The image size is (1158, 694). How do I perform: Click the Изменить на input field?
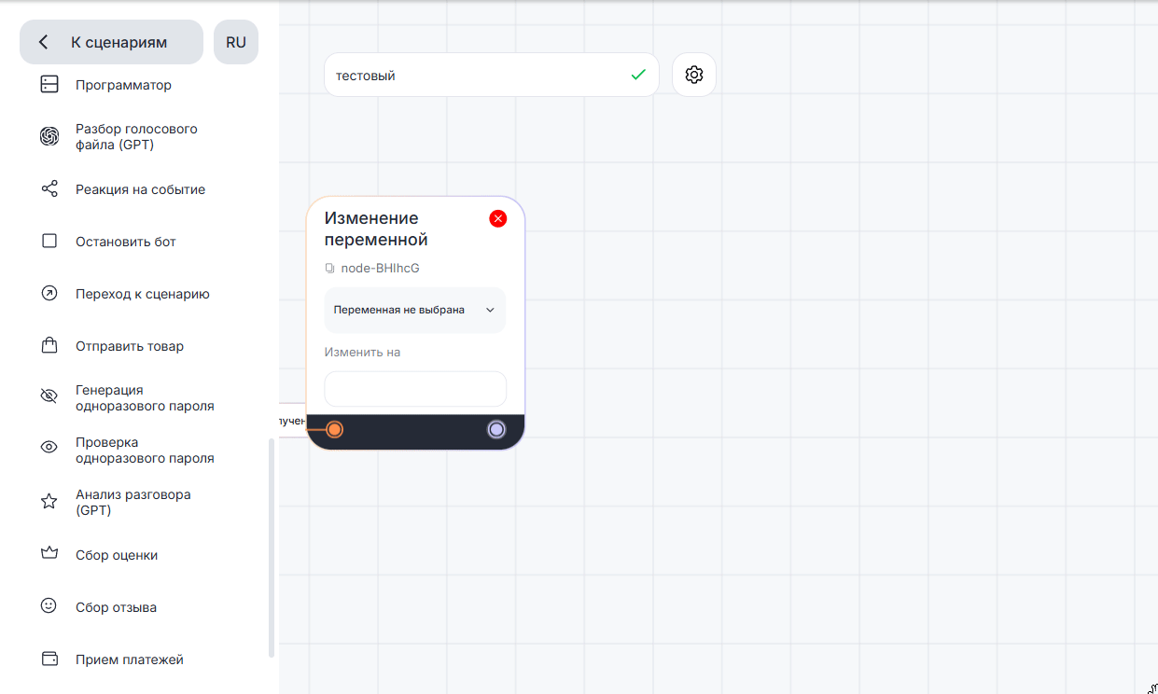click(x=414, y=389)
